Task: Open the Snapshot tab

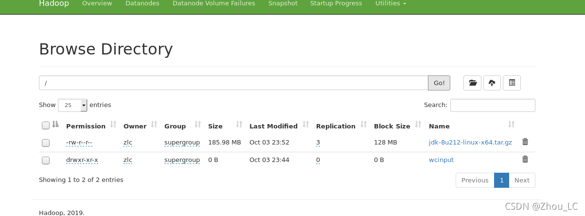Action: [x=283, y=3]
